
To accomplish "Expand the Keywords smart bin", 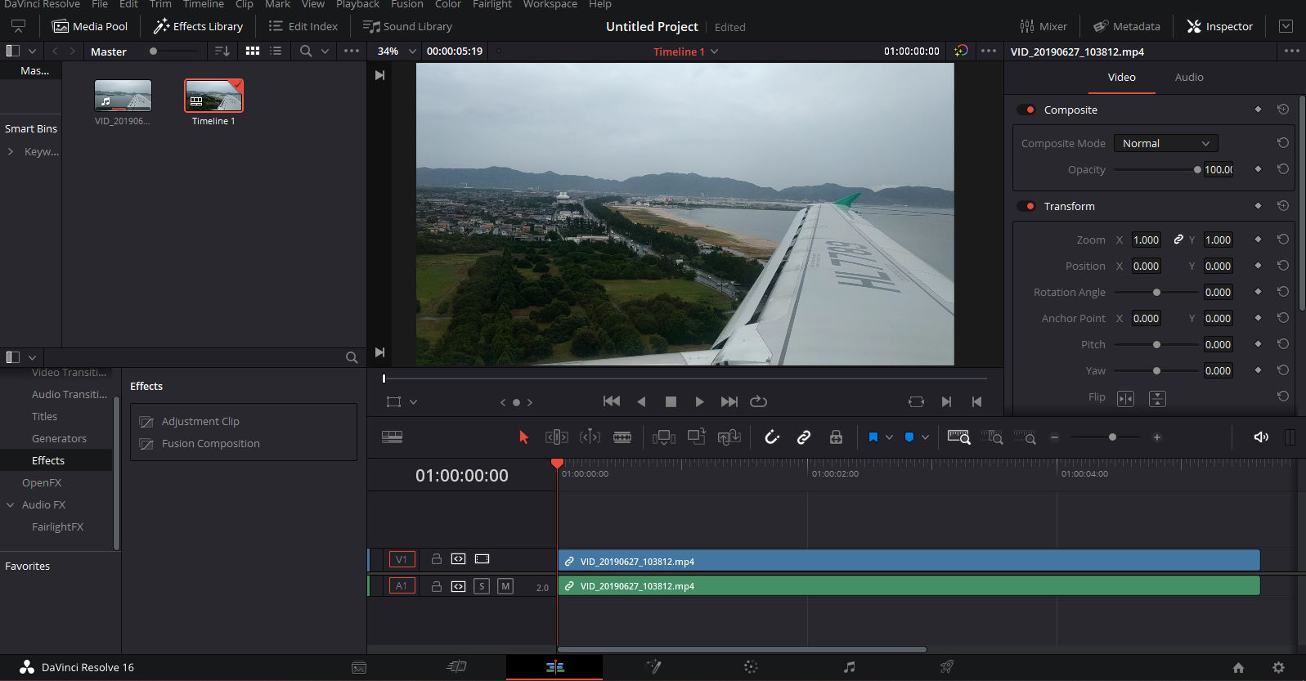I will coord(11,152).
